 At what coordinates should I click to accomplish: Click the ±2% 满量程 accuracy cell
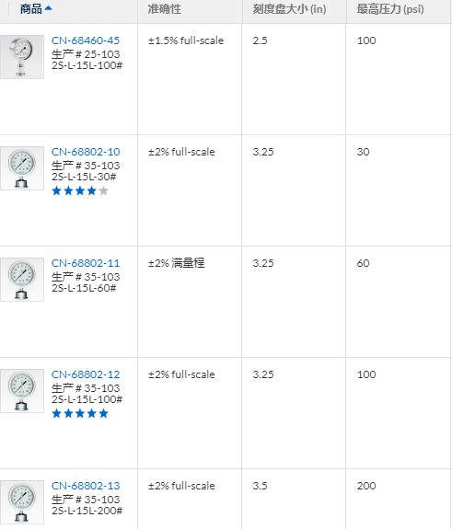click(x=176, y=263)
